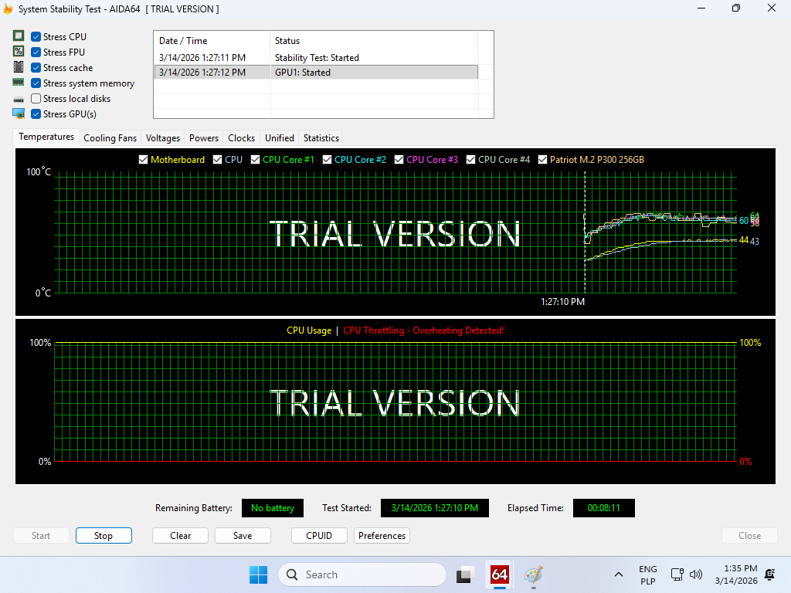Switch to the Voltages tab
Screen dimensions: 791x593
(163, 138)
